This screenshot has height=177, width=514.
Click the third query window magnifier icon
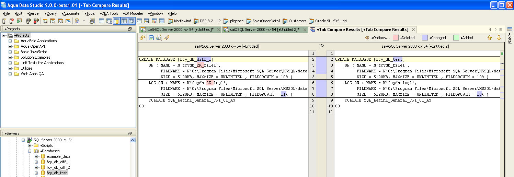60,21
